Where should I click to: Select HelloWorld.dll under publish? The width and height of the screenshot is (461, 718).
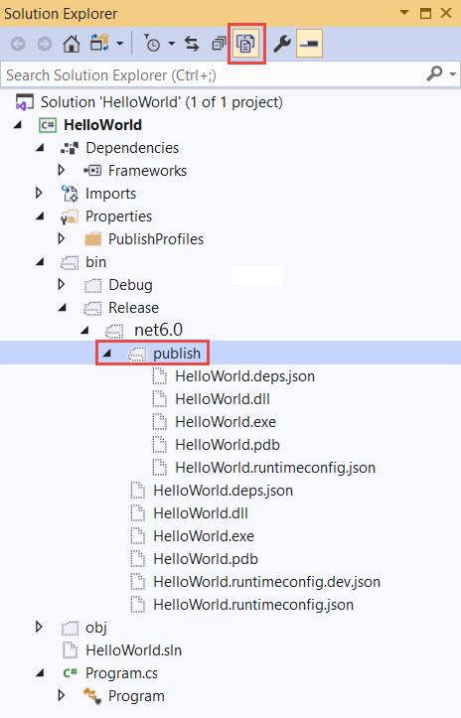pyautogui.click(x=223, y=399)
